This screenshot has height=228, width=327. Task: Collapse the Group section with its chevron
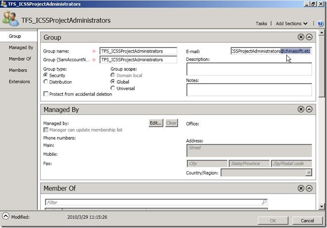(x=309, y=37)
